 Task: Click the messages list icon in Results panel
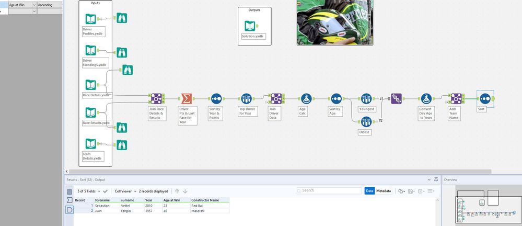point(69,191)
